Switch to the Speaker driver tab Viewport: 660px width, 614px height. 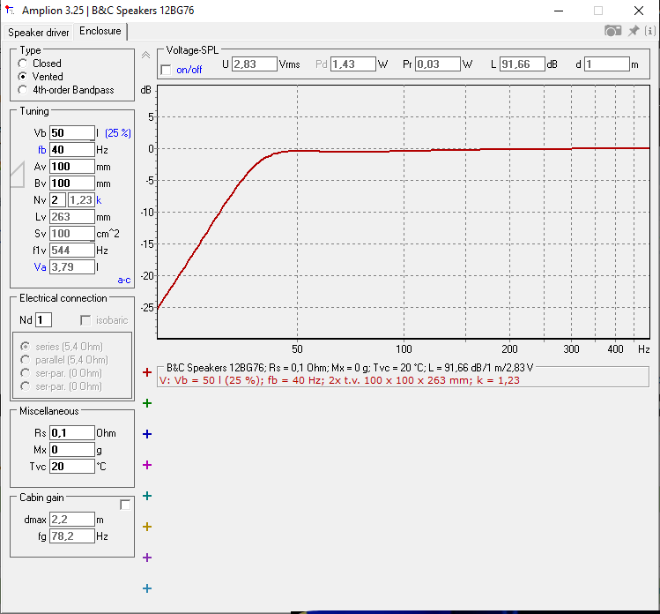(x=38, y=33)
